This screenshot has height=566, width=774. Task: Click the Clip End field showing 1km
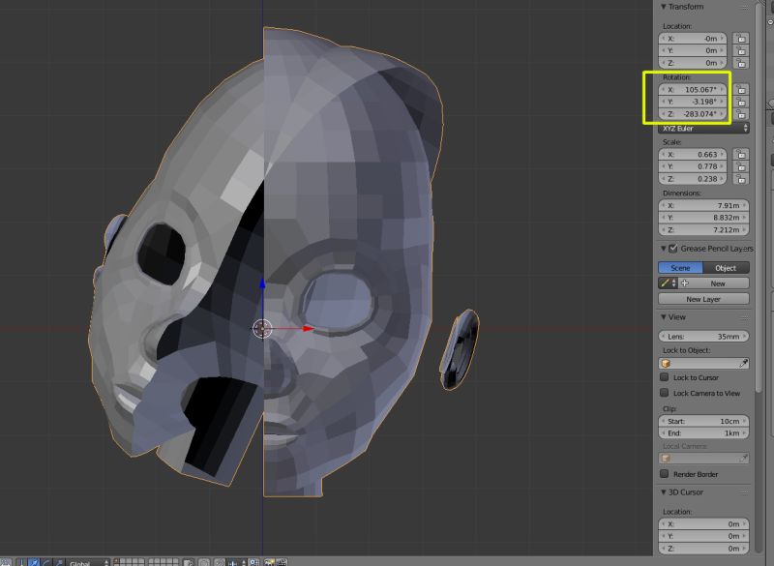[x=703, y=432]
